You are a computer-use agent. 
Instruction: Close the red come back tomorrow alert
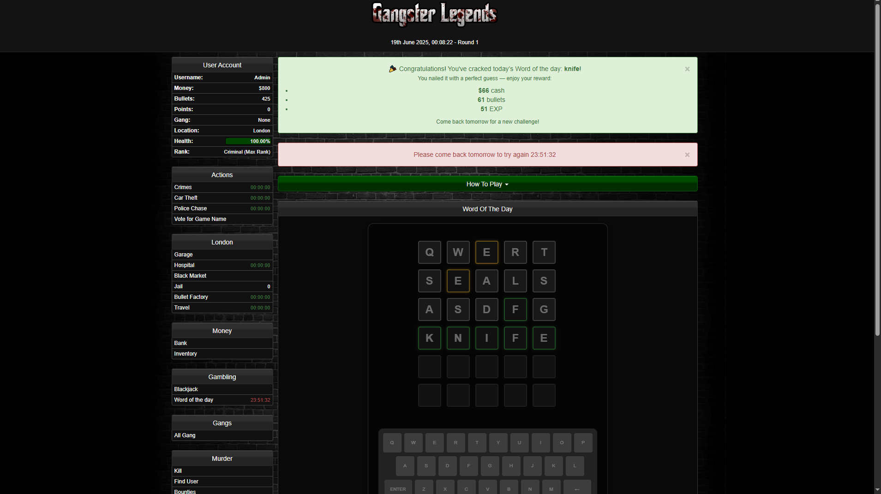(x=687, y=155)
